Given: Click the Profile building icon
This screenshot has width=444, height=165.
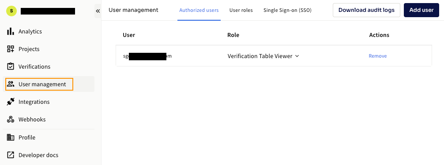Looking at the screenshot, I should (x=11, y=137).
